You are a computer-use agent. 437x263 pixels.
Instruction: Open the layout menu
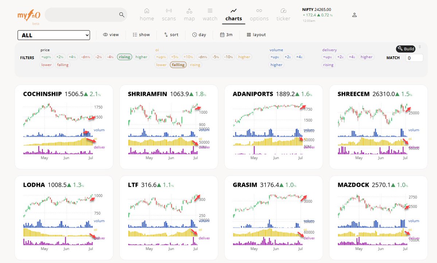pos(256,35)
